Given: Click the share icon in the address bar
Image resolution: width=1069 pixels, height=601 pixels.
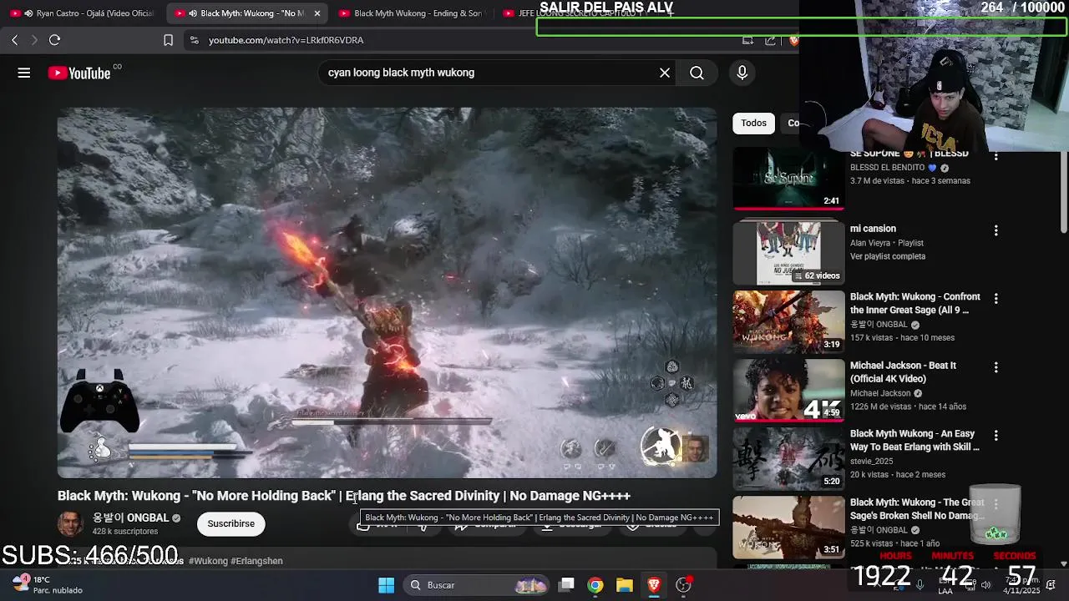Looking at the screenshot, I should [x=770, y=40].
